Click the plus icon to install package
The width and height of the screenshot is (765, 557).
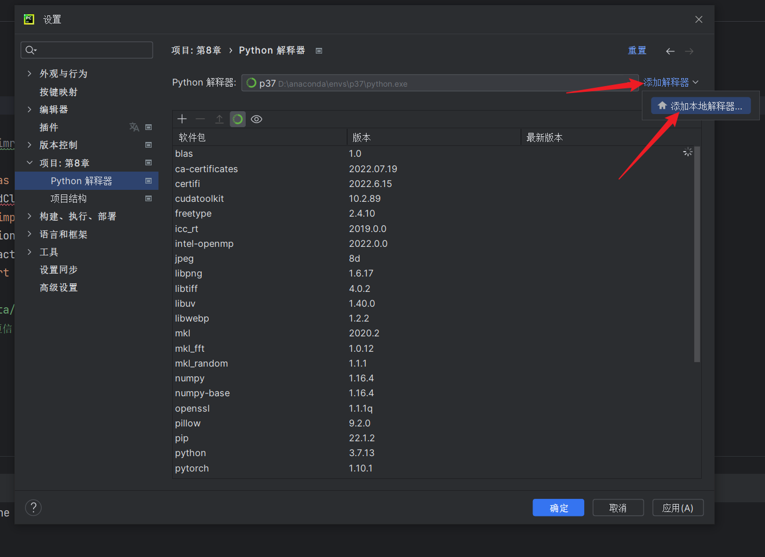182,119
